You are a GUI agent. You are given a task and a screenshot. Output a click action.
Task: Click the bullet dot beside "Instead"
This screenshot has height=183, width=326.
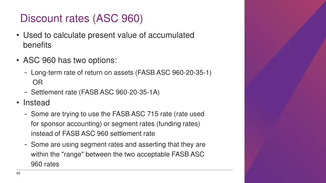point(18,103)
